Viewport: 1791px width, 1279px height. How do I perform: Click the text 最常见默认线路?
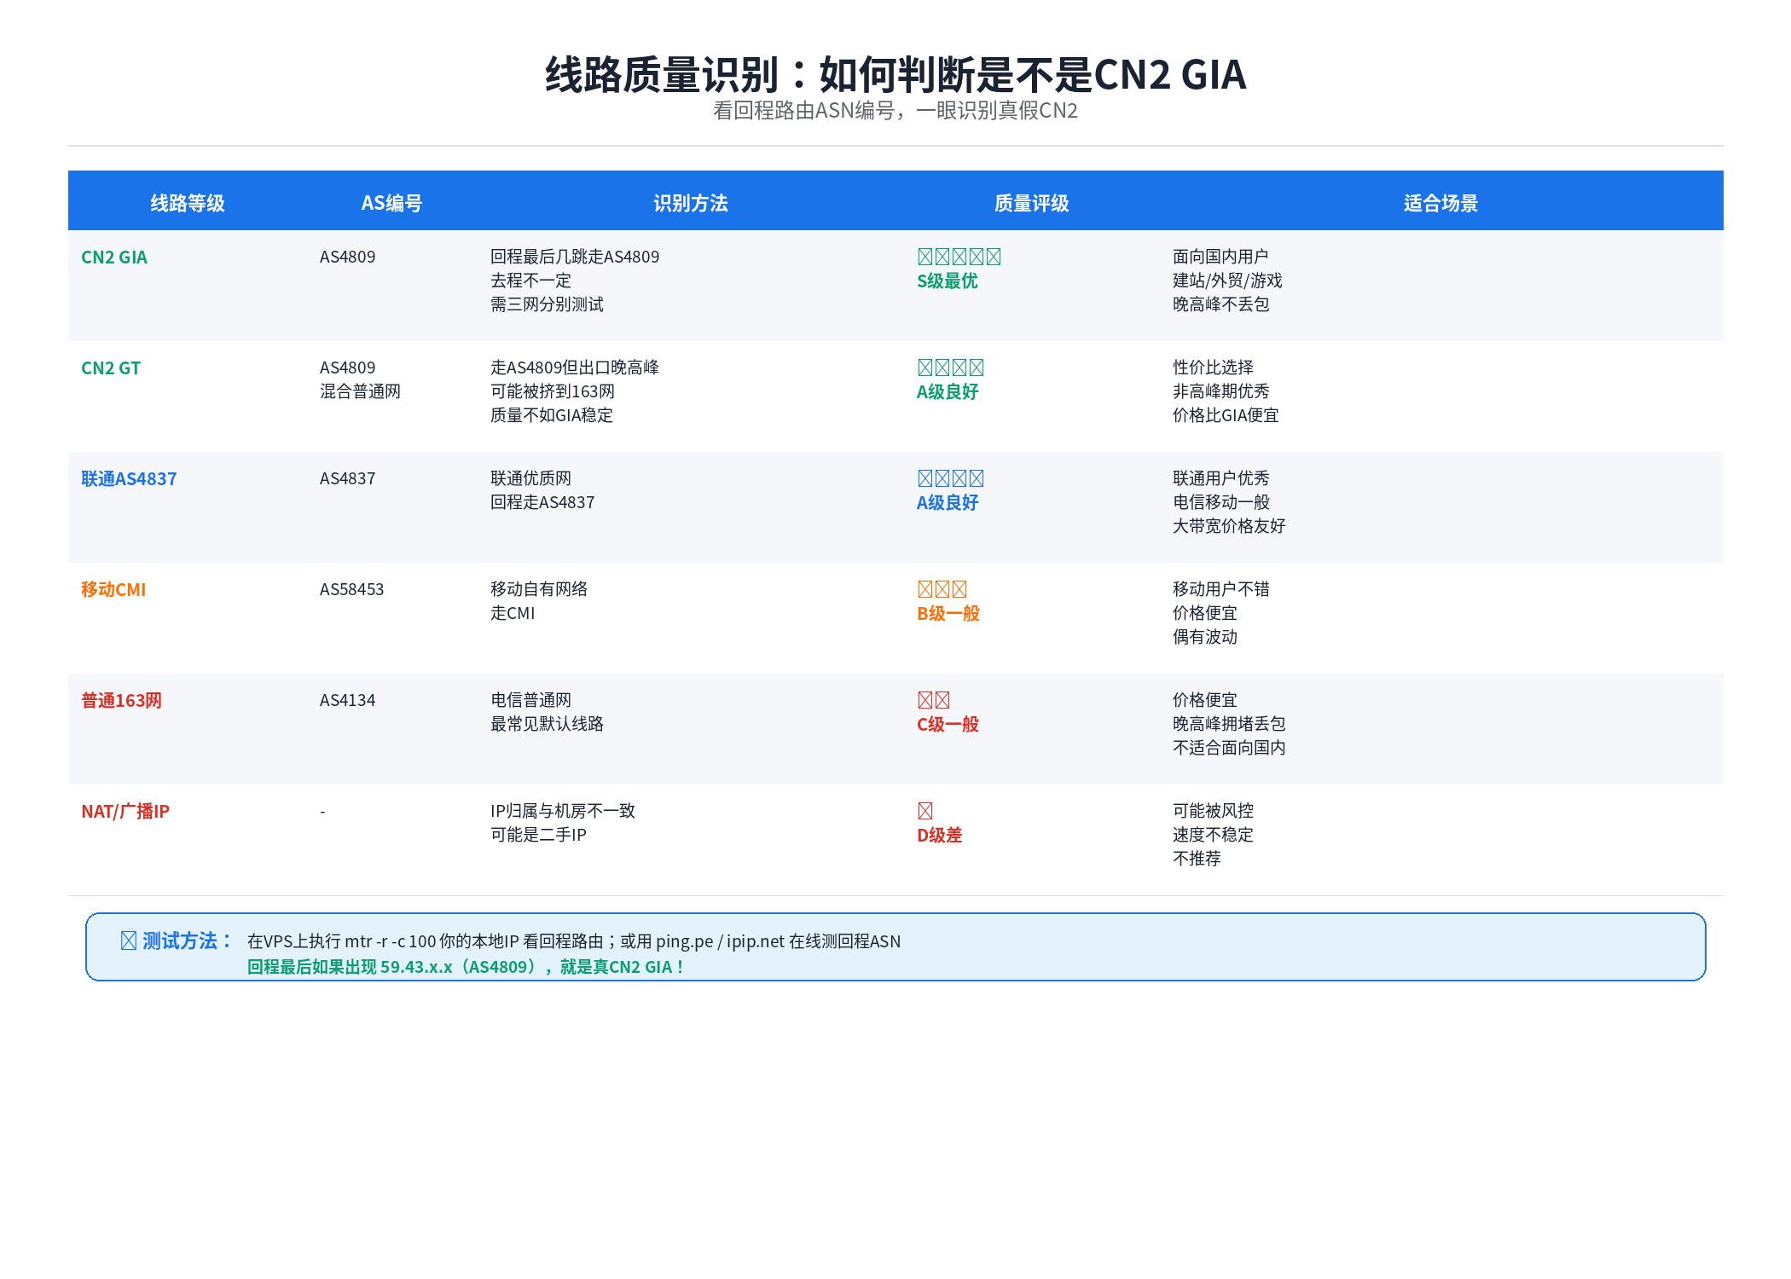[x=547, y=724]
